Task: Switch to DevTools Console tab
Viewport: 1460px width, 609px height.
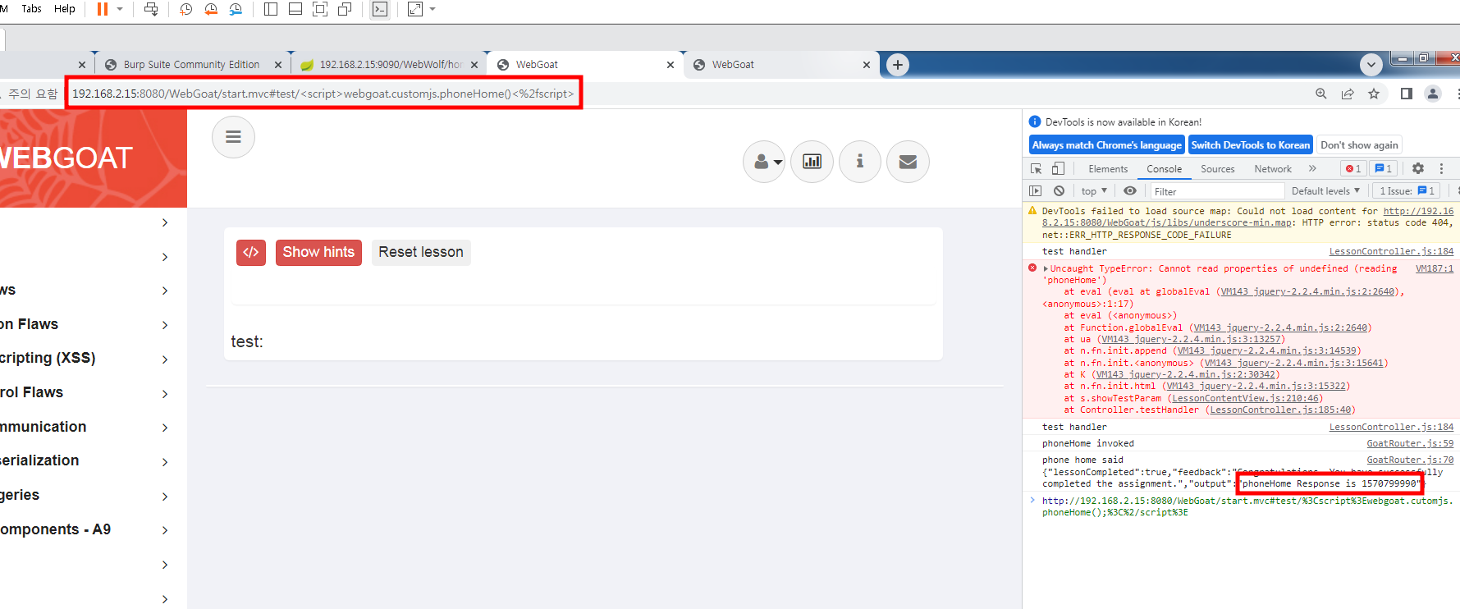Action: click(1165, 169)
